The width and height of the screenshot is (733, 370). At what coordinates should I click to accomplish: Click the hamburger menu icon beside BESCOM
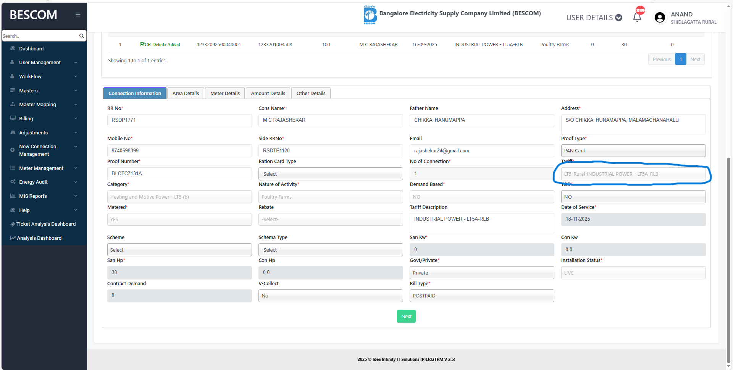click(78, 15)
